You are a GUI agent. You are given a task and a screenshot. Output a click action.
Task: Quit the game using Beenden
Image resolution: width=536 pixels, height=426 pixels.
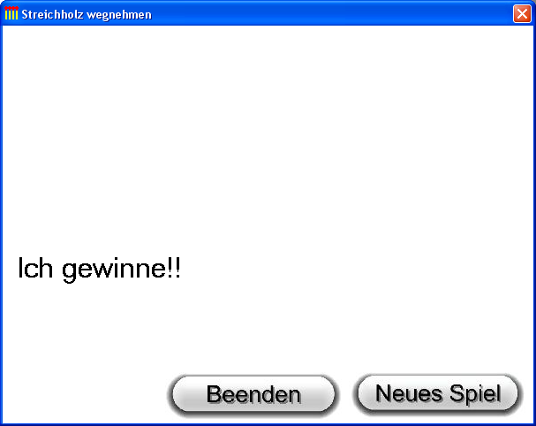[x=253, y=394]
